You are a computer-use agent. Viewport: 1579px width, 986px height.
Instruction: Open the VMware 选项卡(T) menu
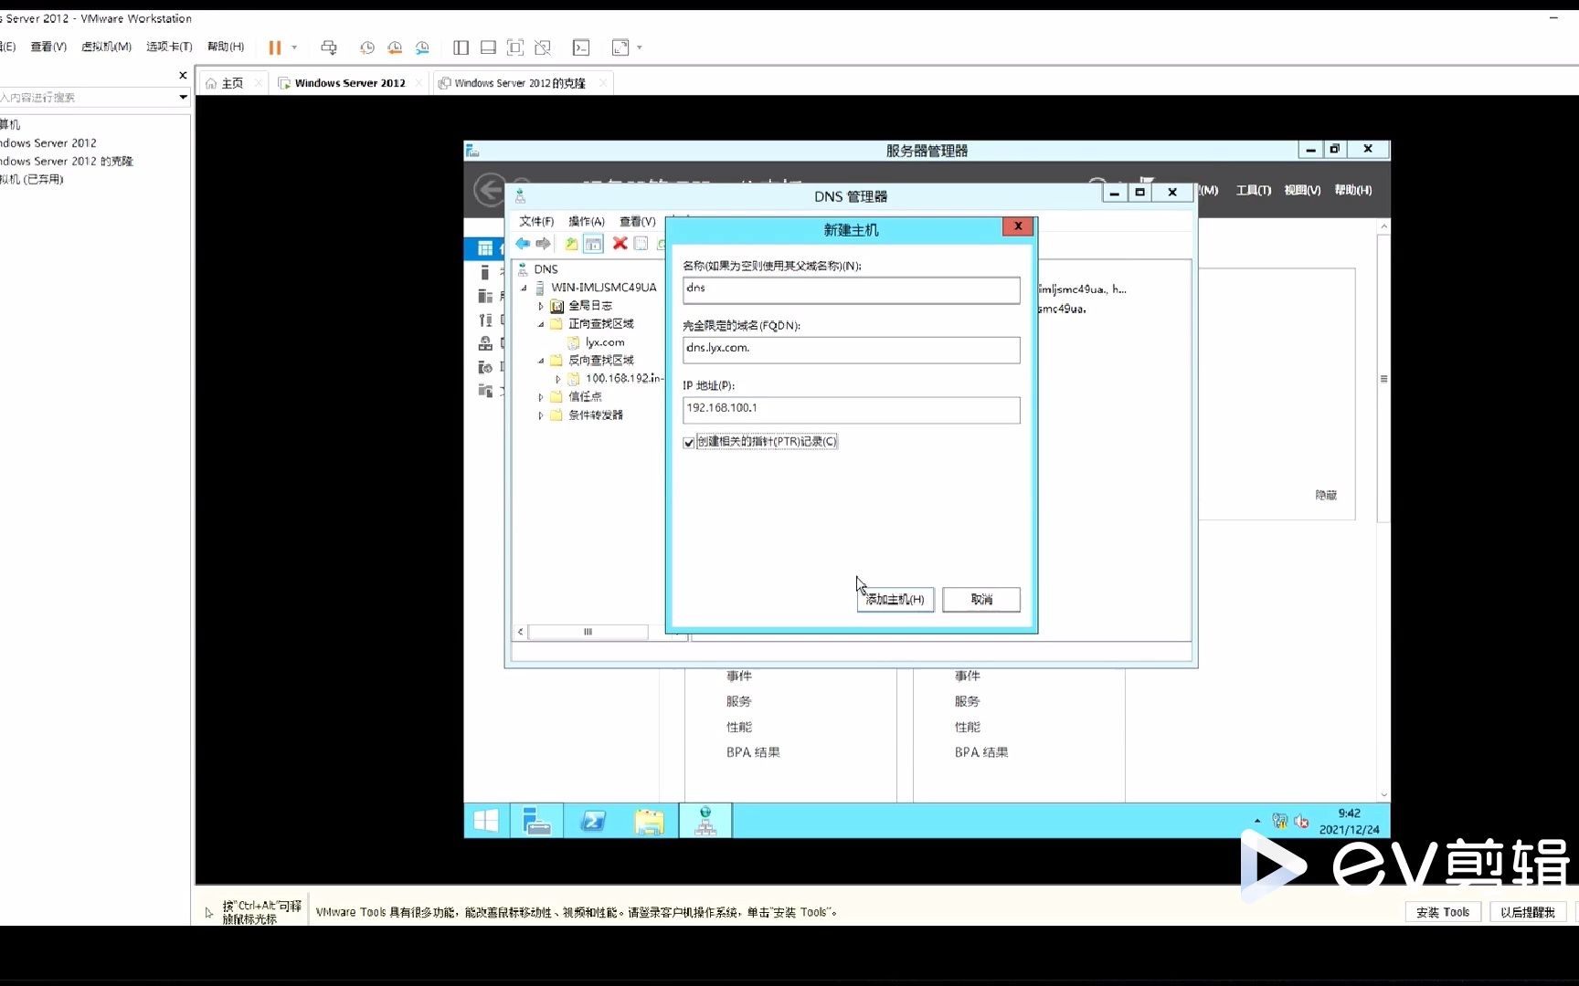click(169, 47)
